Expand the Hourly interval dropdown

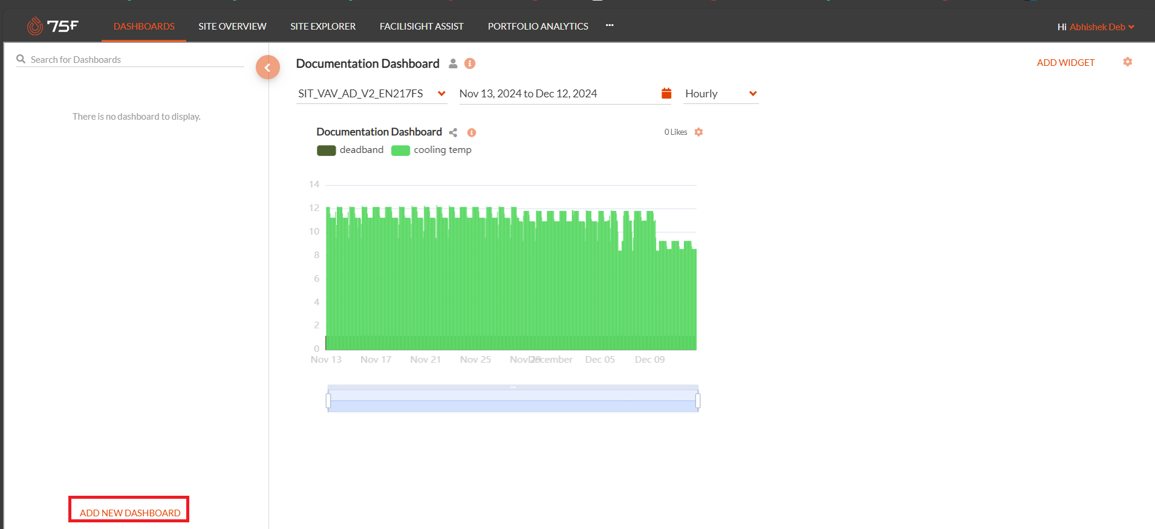pyautogui.click(x=721, y=94)
